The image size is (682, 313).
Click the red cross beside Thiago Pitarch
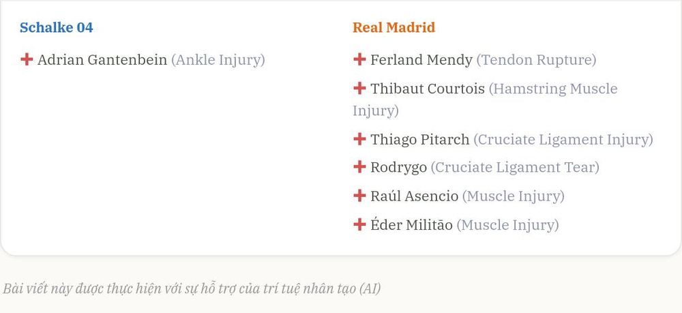[359, 139]
